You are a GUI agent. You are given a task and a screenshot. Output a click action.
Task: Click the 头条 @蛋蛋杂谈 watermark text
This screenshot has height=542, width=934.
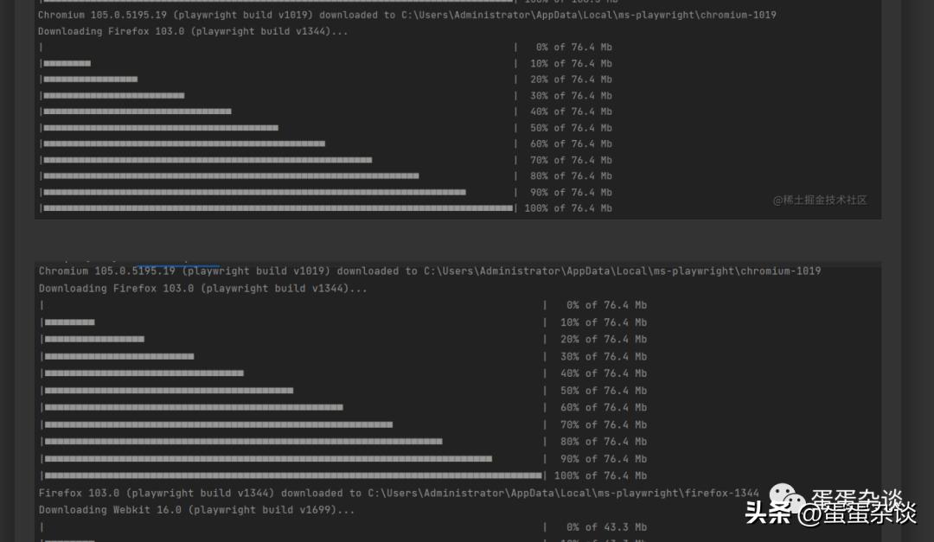coord(830,513)
